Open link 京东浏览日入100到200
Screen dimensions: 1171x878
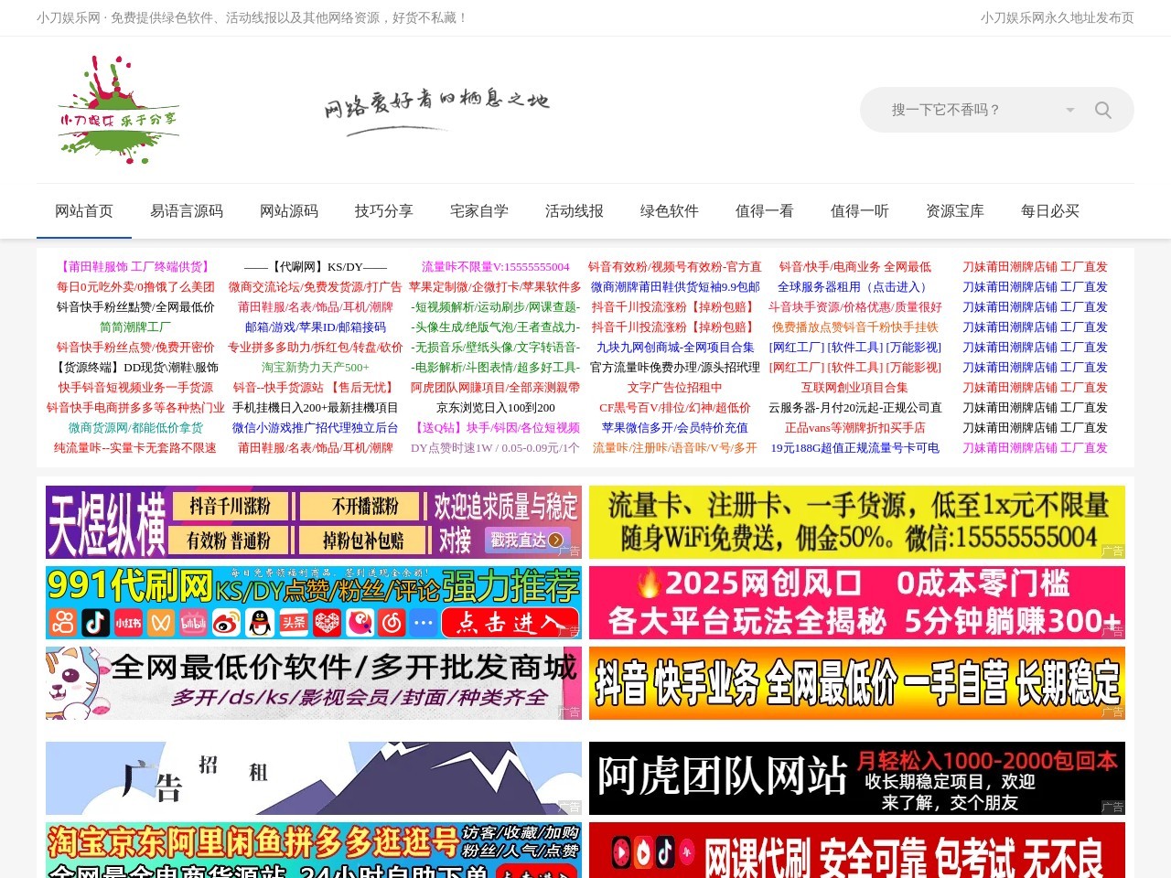[496, 408]
